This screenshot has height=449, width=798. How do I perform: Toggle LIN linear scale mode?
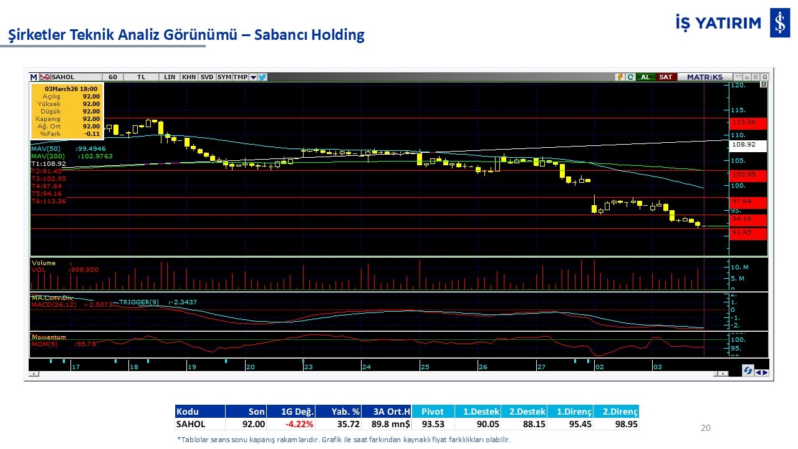(170, 77)
